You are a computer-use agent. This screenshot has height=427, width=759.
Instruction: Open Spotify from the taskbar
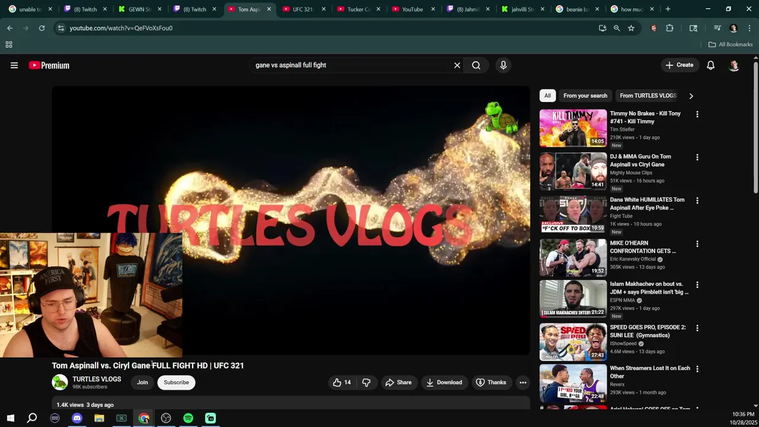coord(188,418)
